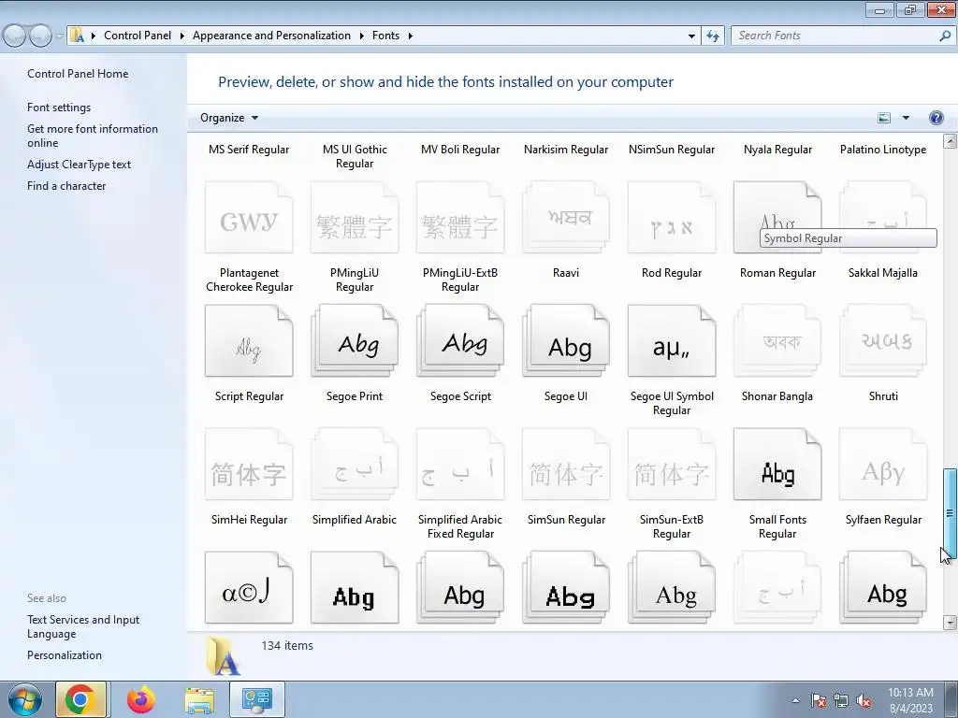Select the Shruti font icon

(883, 340)
